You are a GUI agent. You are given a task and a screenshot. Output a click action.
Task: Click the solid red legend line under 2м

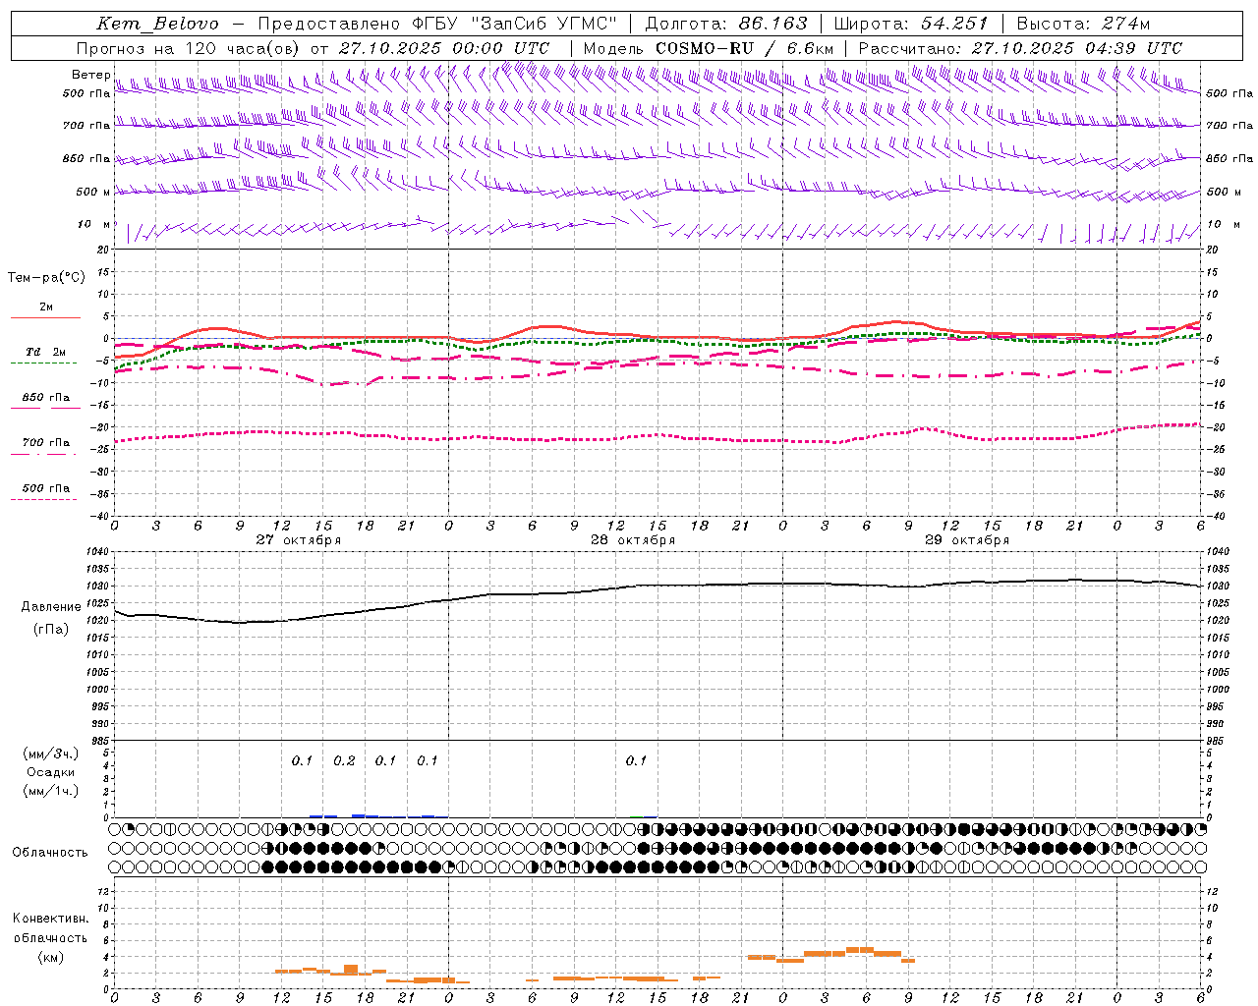(45, 317)
